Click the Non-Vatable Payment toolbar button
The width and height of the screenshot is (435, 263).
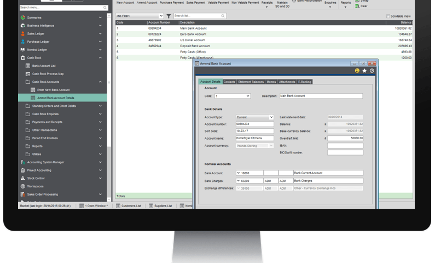click(x=245, y=3)
